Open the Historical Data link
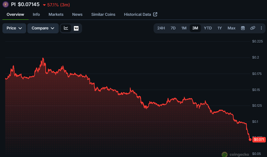The width and height of the screenshot is (267, 157). click(137, 14)
